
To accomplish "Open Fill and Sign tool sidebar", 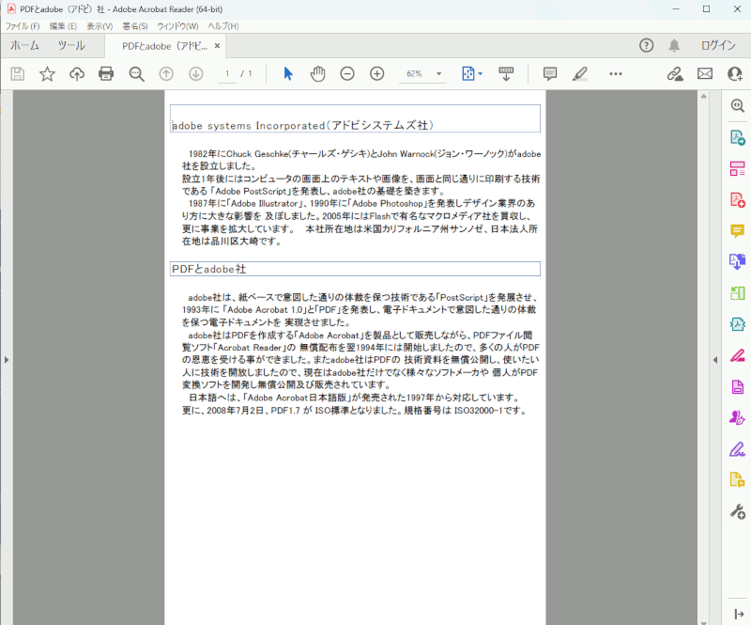I will click(x=737, y=449).
